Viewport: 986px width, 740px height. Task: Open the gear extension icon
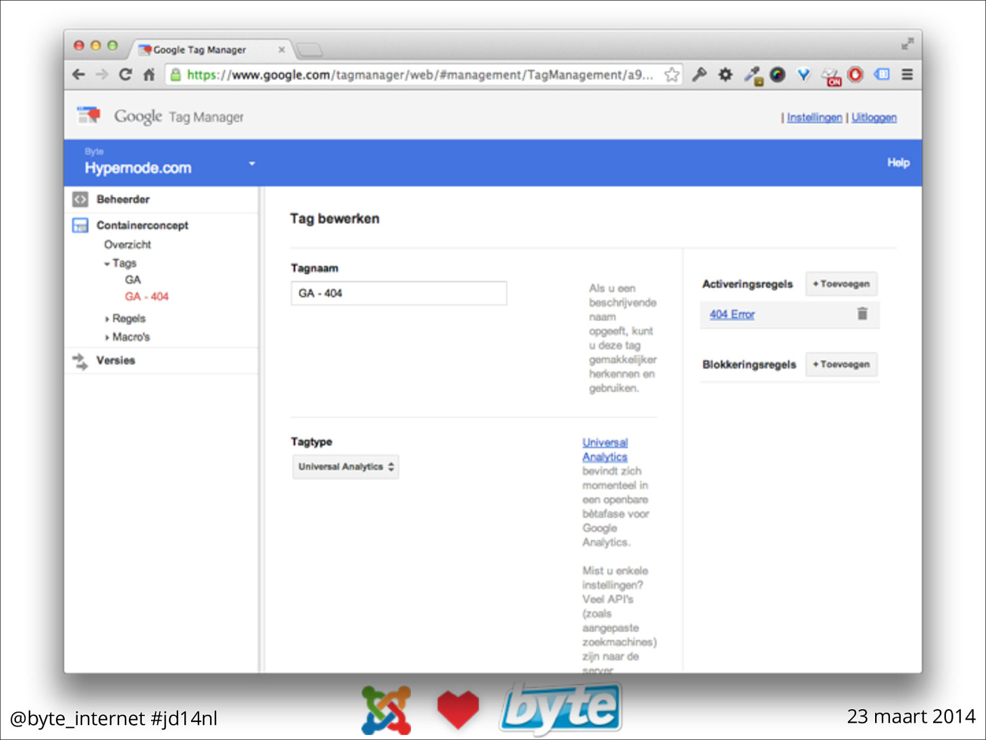[x=725, y=75]
